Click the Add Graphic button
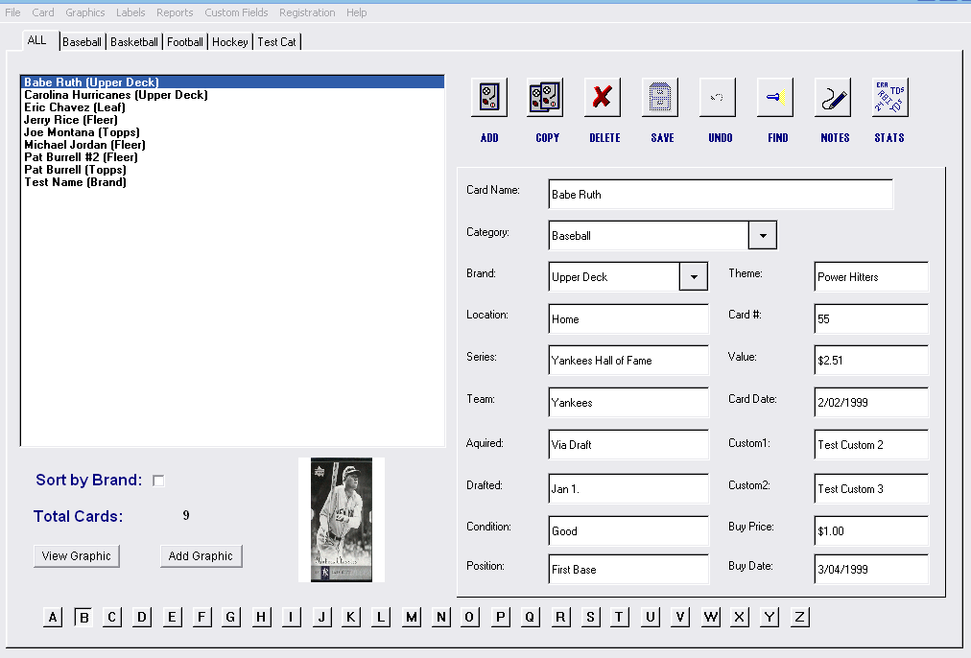 tap(201, 556)
